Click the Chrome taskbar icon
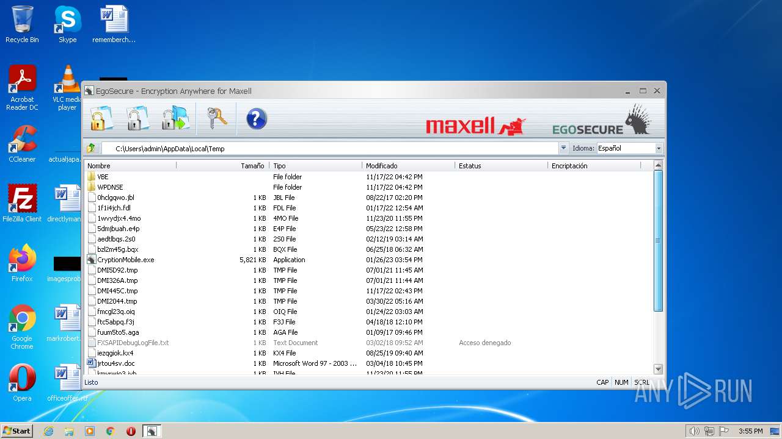The height and width of the screenshot is (439, 782). click(111, 431)
